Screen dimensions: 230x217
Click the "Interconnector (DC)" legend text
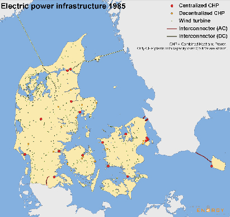[203, 36]
